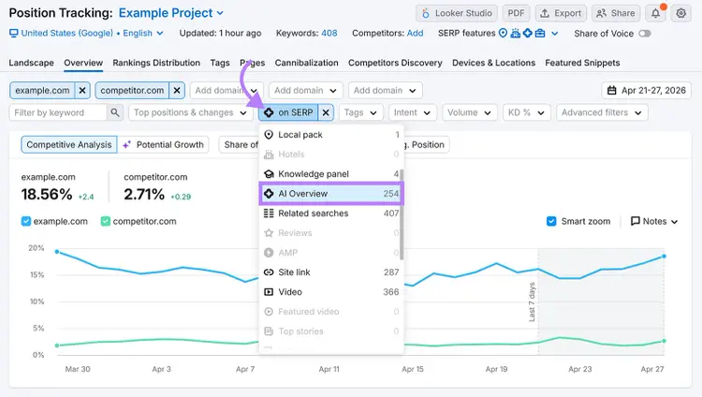The height and width of the screenshot is (397, 702).
Task: Switch to the Rankings Distribution tab
Action: pyautogui.click(x=156, y=63)
